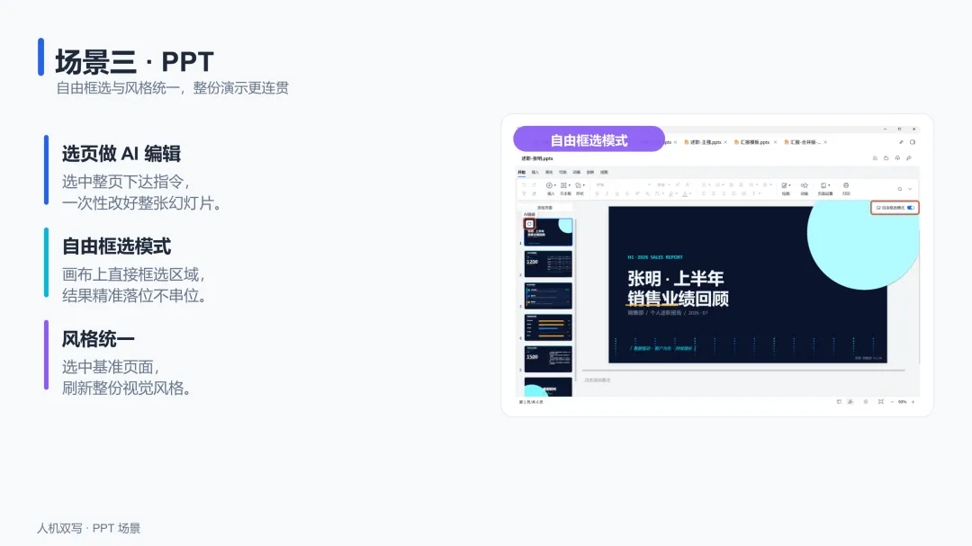
Task: Click the pin icon near document tabs
Action: (901, 142)
